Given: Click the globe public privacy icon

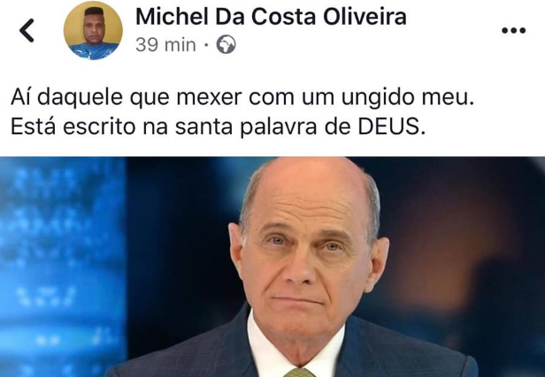Looking at the screenshot, I should tap(226, 44).
